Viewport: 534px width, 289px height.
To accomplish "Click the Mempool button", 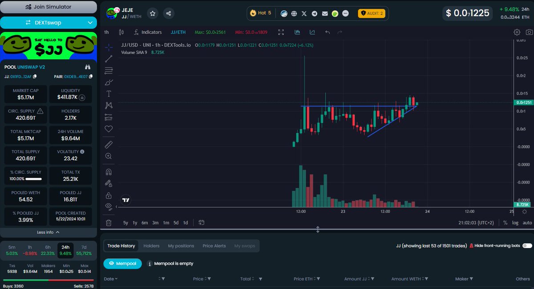I will [x=122, y=263].
